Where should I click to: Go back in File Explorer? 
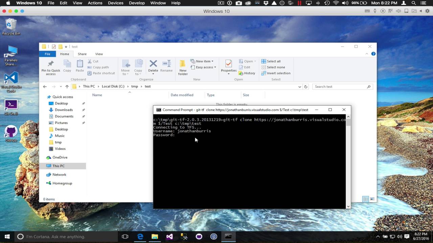45,86
